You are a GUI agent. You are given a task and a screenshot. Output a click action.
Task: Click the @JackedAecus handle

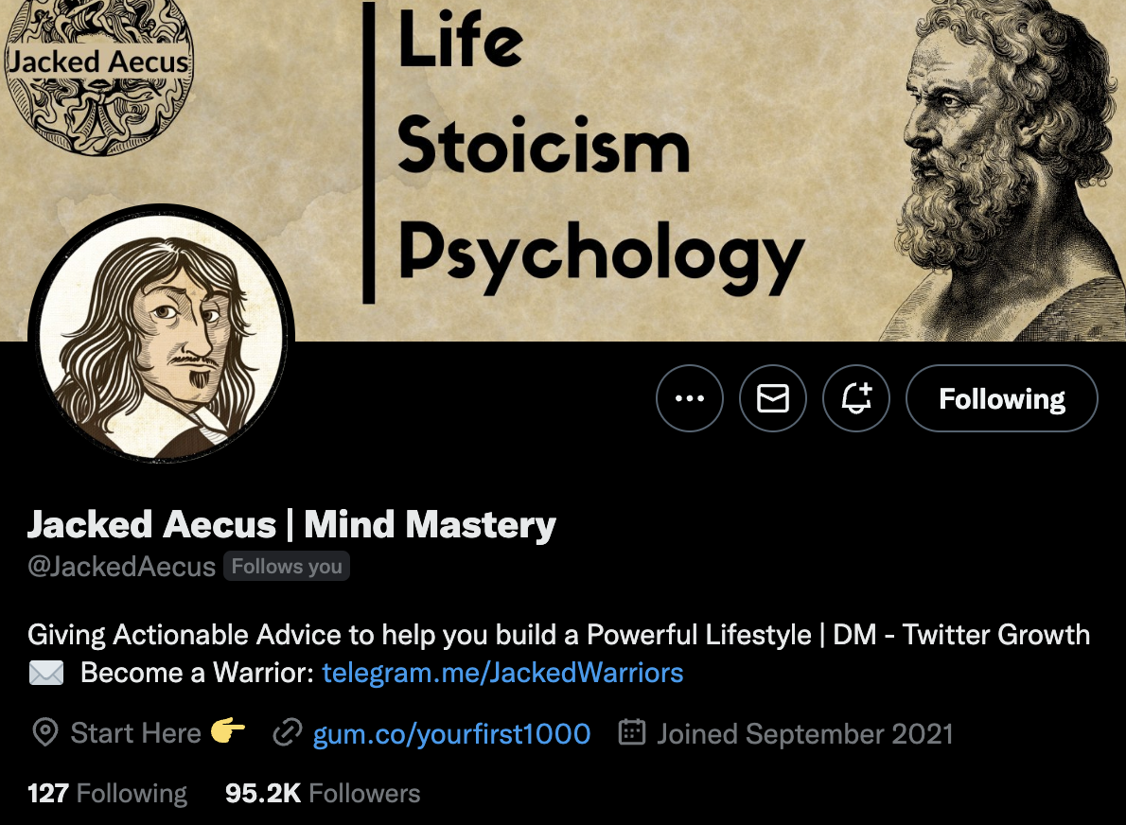[121, 567]
